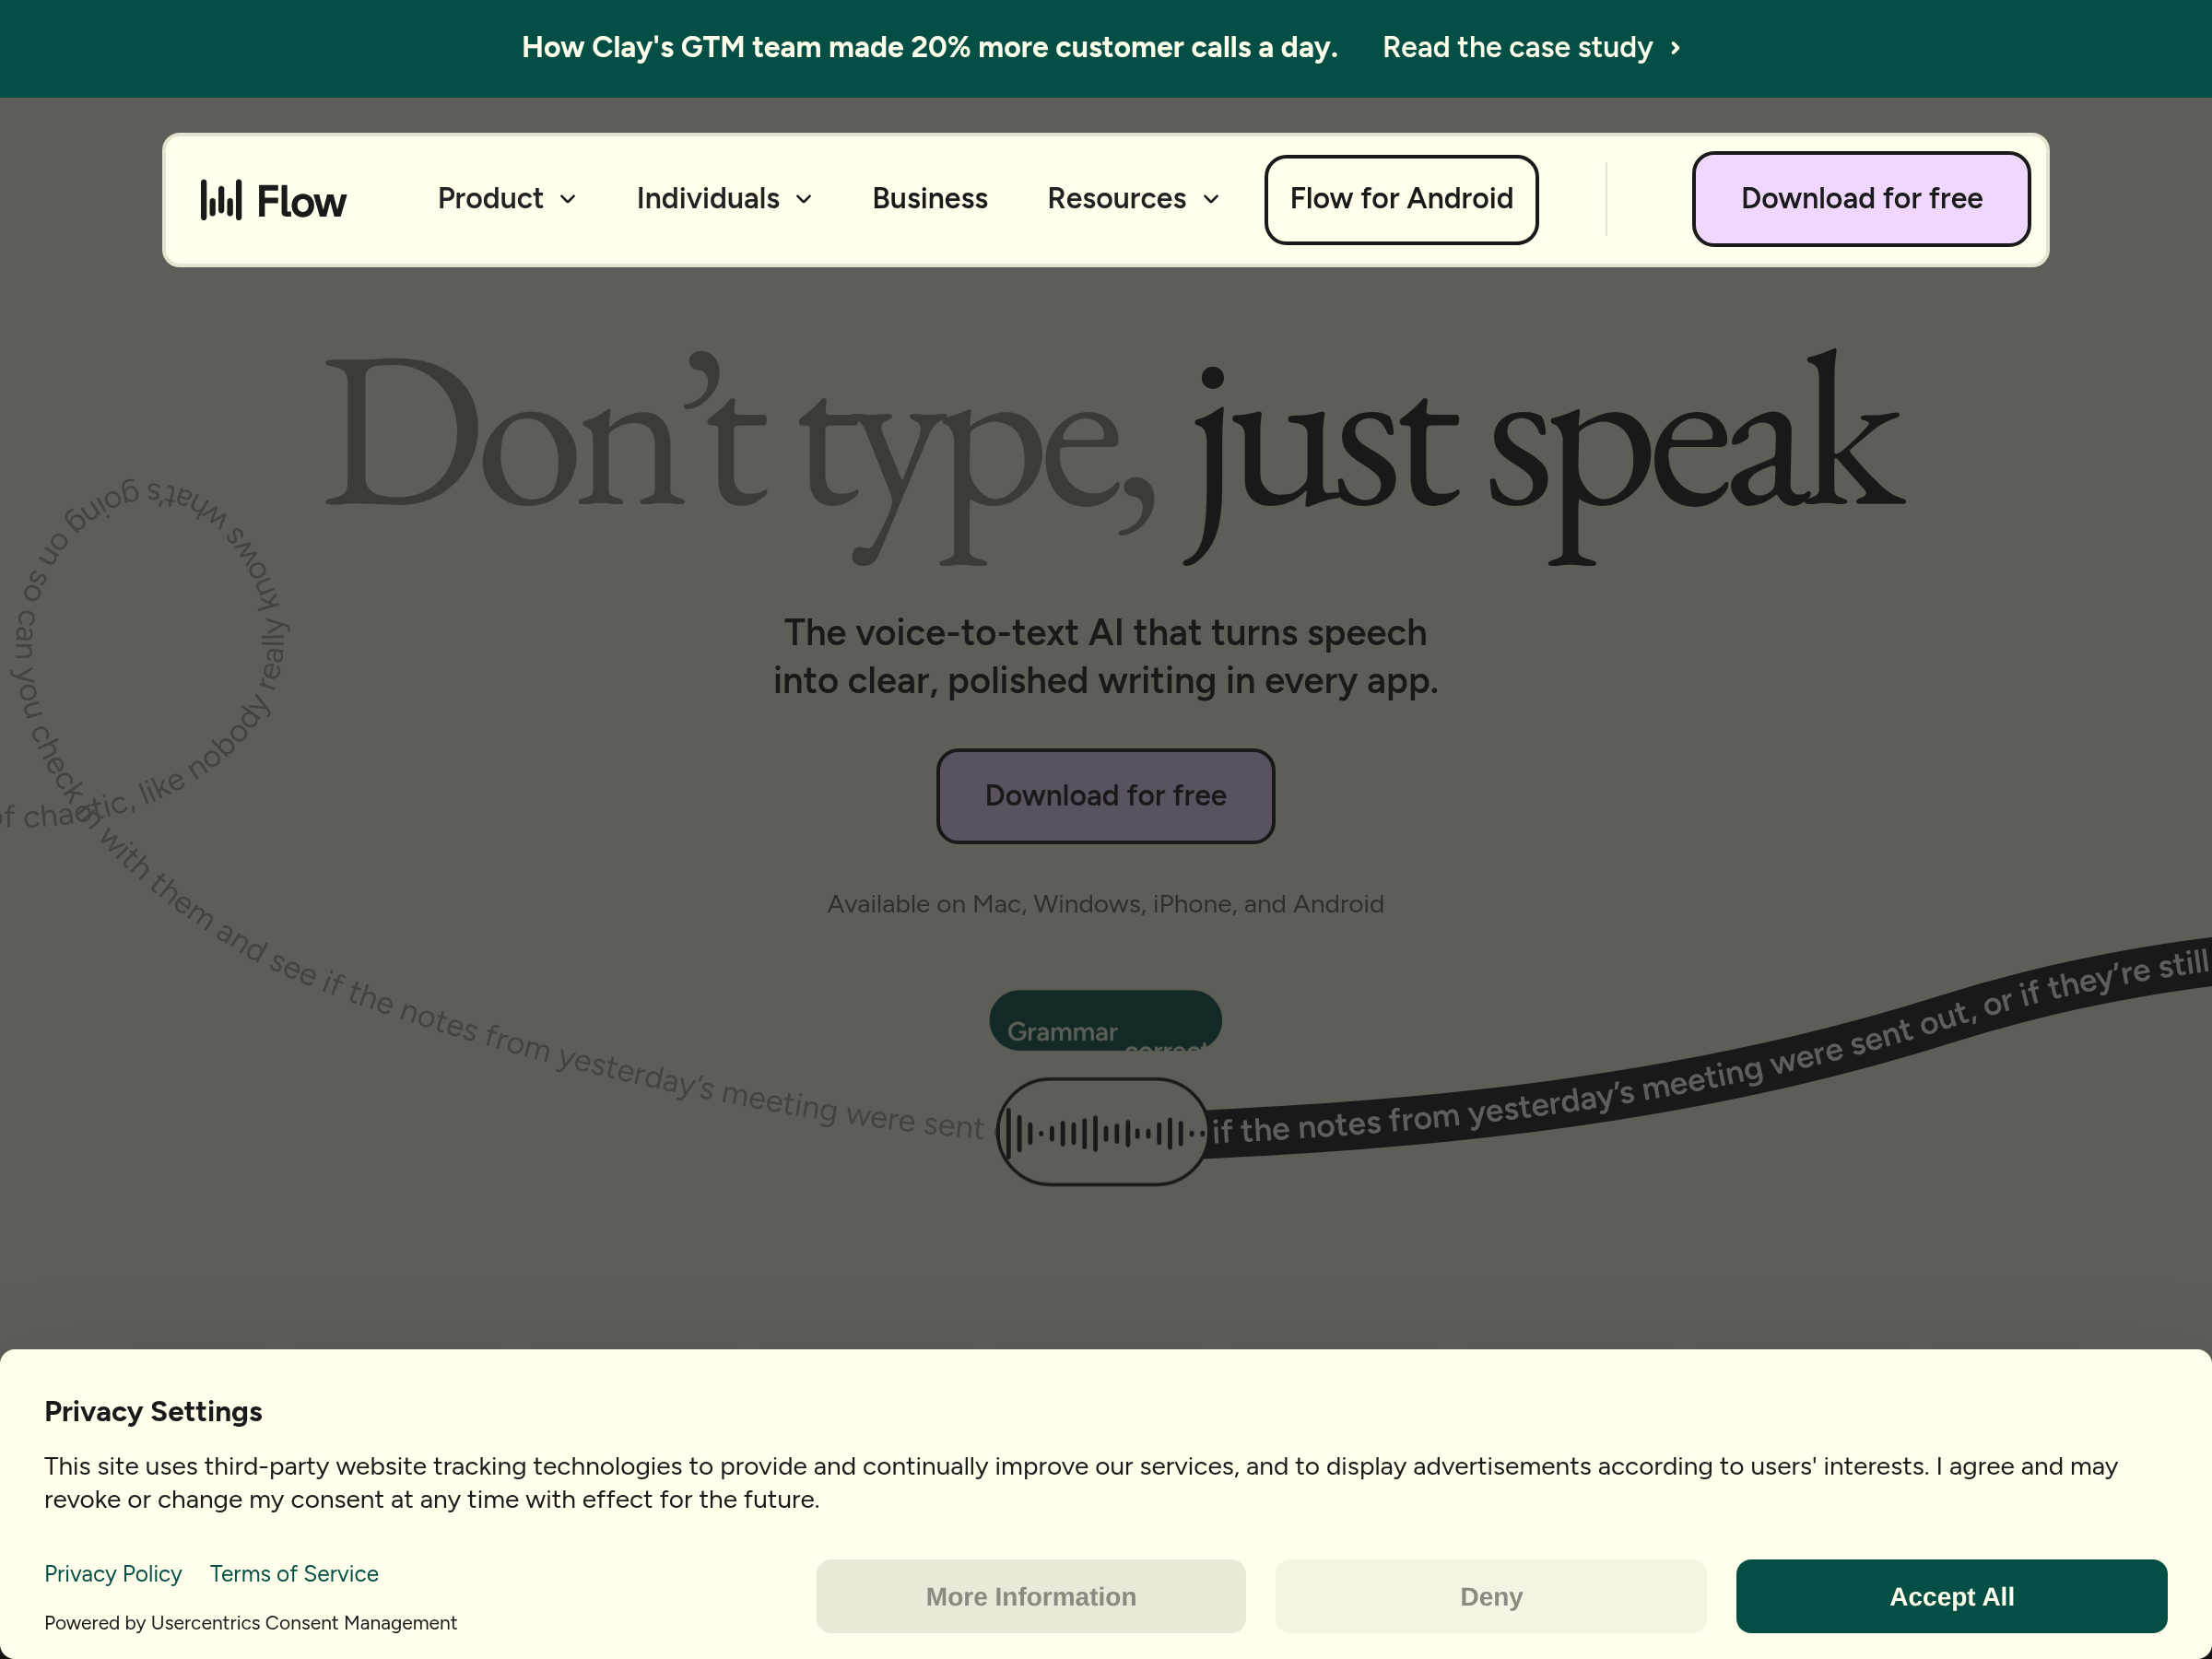Expand the Individuals dropdown chevron

tap(804, 199)
